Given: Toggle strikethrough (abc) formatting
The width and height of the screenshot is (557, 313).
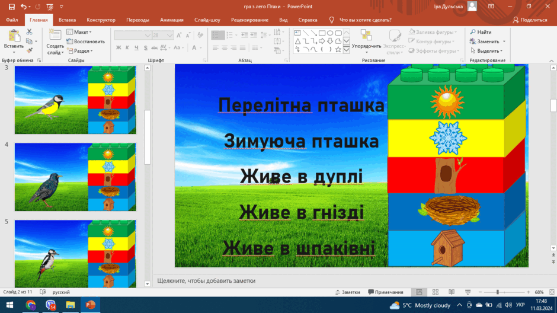Looking at the screenshot, I should pyautogui.click(x=154, y=47).
